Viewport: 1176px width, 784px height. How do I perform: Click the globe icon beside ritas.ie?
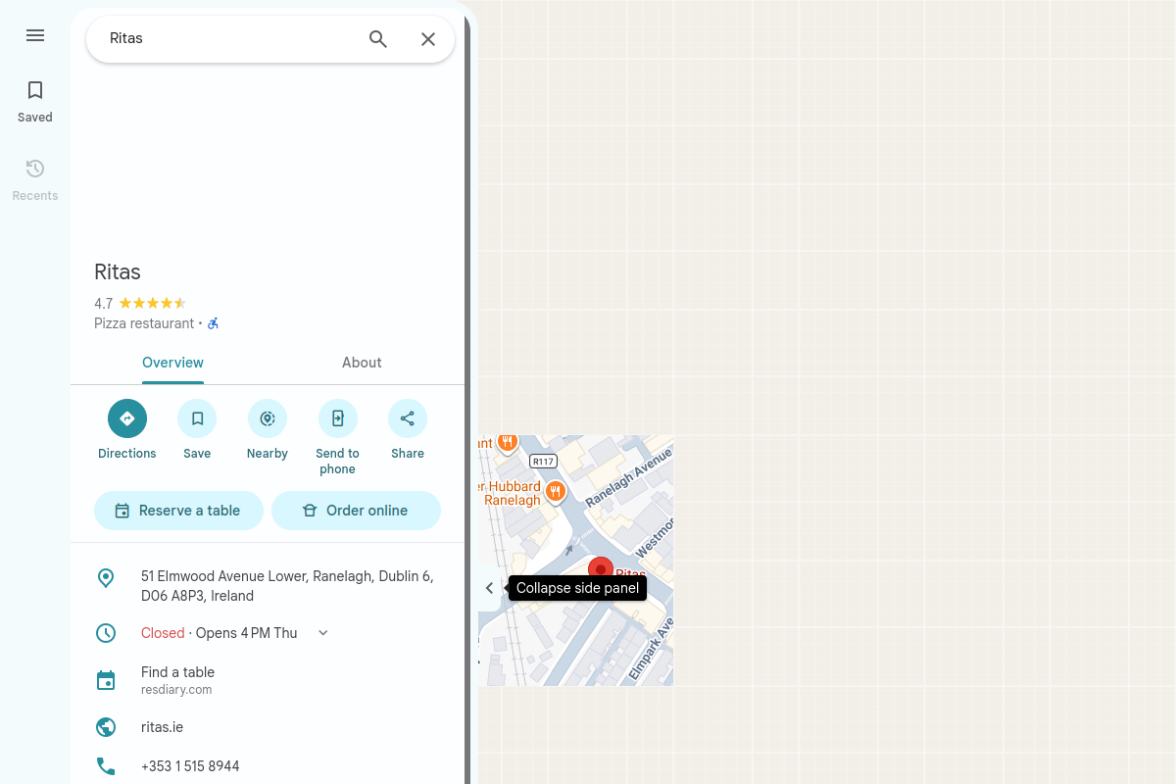click(106, 727)
